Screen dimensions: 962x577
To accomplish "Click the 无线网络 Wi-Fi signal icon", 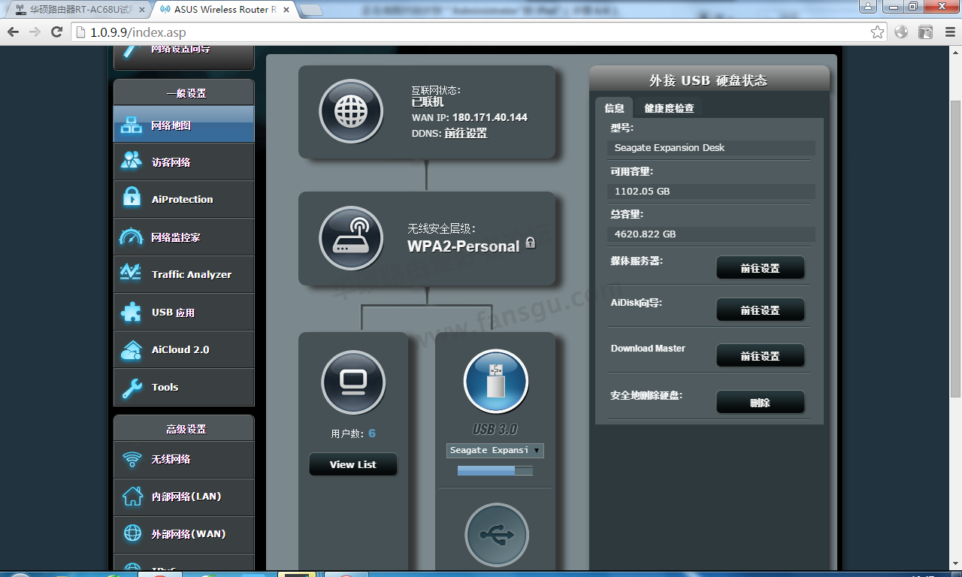I will (132, 459).
